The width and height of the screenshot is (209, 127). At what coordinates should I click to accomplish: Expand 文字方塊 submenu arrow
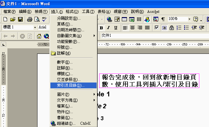click(x=94, y=100)
